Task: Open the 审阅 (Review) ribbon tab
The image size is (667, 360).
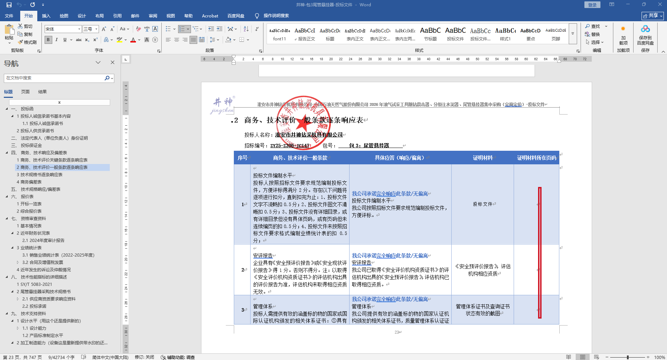Action: [x=153, y=16]
